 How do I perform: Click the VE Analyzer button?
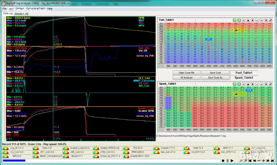point(186,77)
